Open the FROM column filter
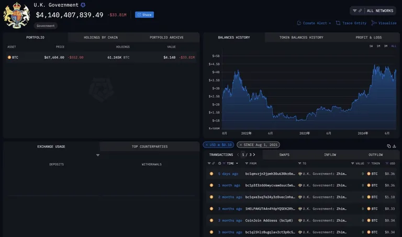 point(247,163)
